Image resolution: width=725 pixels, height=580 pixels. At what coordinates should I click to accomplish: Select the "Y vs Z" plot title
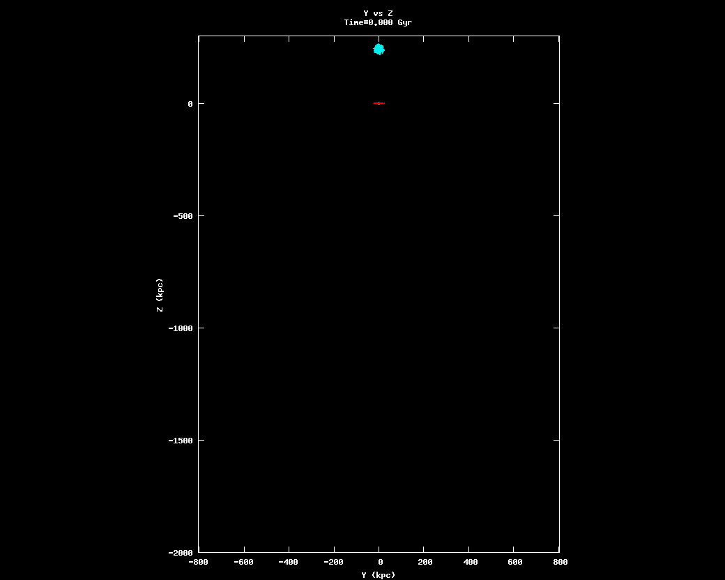click(378, 13)
